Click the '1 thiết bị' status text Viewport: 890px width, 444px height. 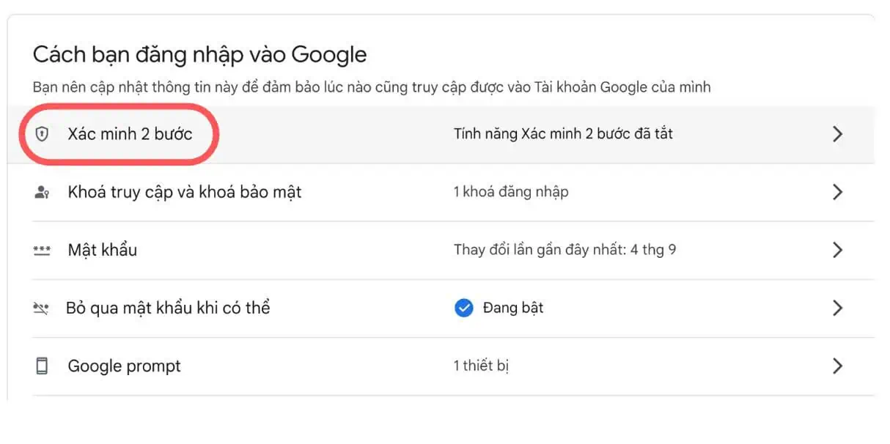coord(482,366)
